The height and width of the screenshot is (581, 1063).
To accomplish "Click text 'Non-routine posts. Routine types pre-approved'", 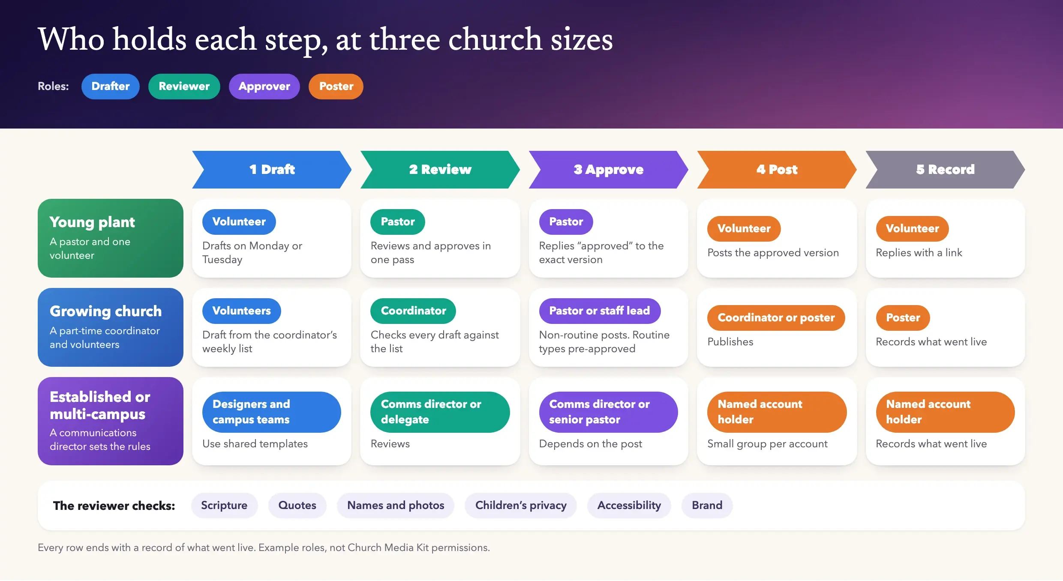I will (604, 342).
